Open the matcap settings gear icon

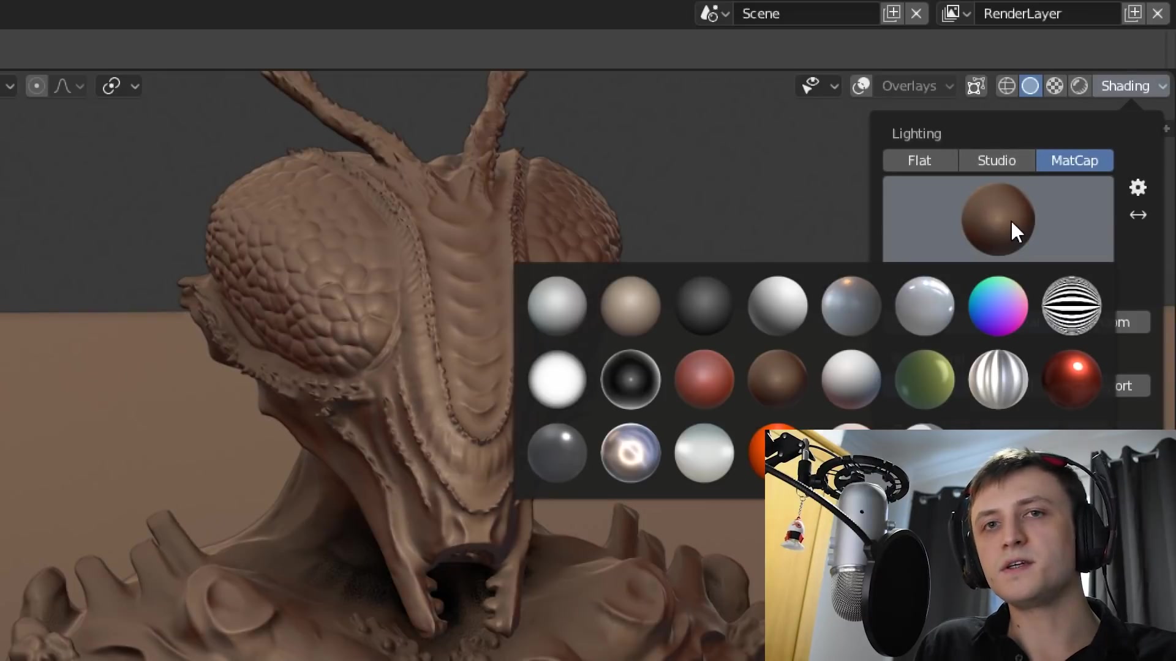coord(1138,187)
